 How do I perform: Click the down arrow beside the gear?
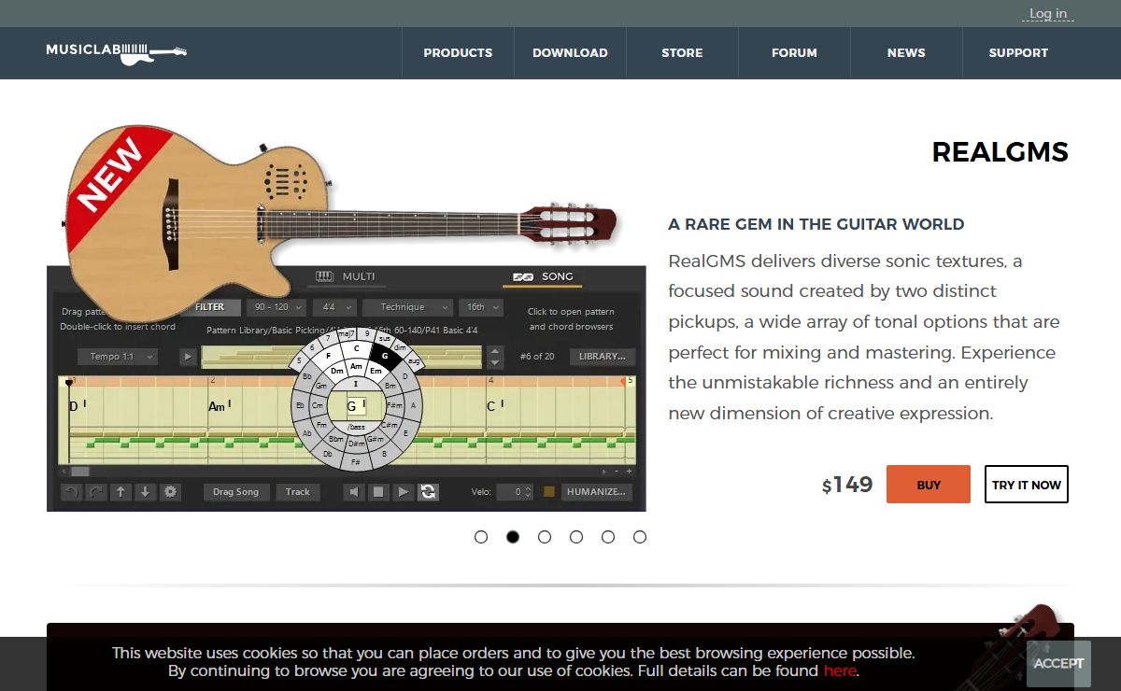[145, 492]
